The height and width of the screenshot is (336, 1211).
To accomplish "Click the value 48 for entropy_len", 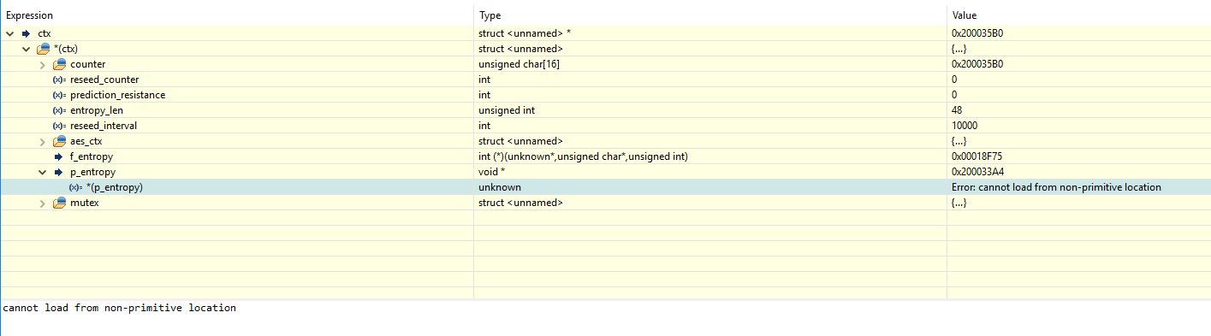I will 957,110.
